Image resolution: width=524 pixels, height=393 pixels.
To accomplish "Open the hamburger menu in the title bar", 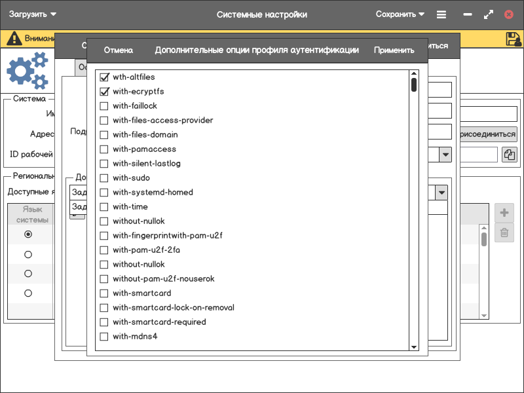I will [442, 14].
